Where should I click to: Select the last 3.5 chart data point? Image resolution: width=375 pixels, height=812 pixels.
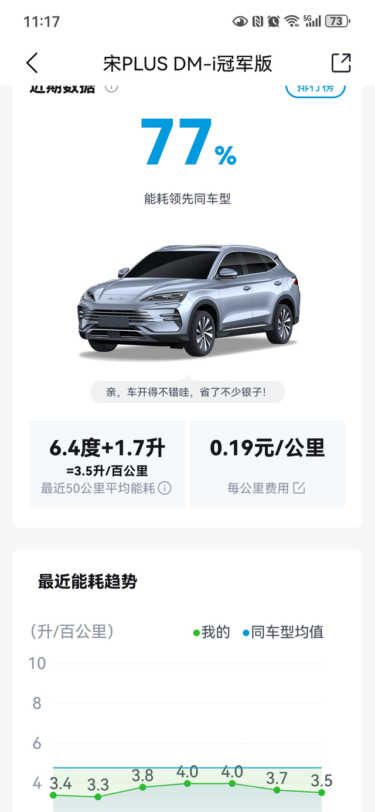tap(322, 792)
